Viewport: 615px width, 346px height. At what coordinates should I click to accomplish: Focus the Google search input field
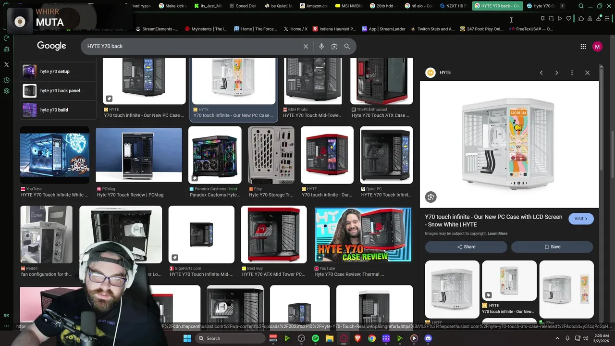[192, 46]
